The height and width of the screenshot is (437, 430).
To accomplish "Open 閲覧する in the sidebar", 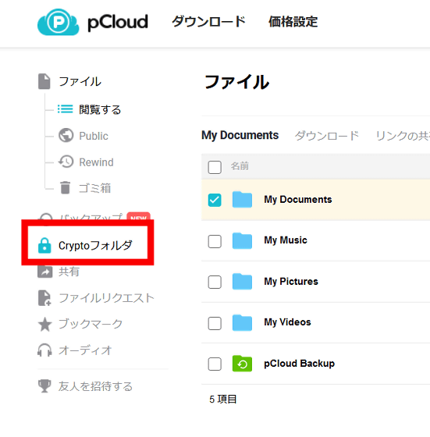I will (100, 109).
